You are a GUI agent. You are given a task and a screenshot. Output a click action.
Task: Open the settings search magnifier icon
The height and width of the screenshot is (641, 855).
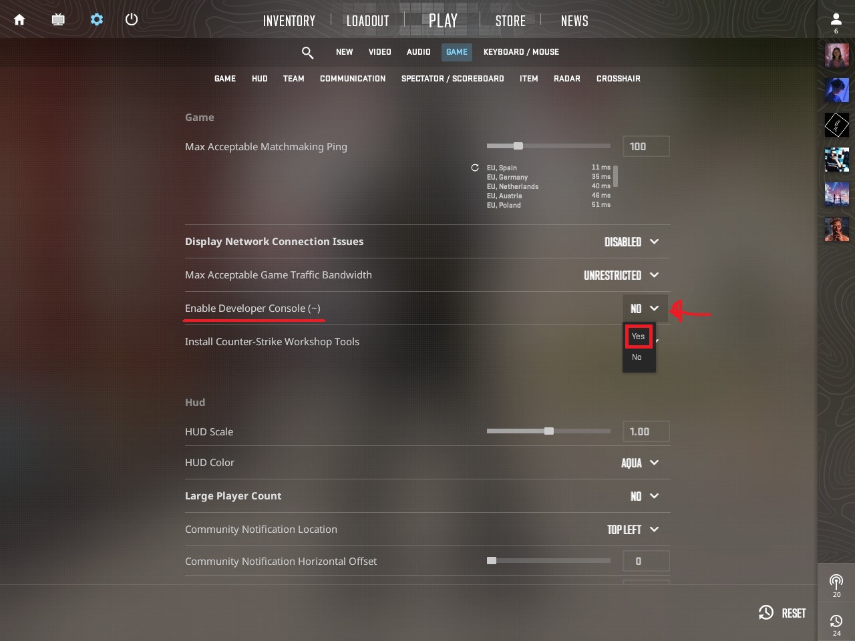(307, 53)
